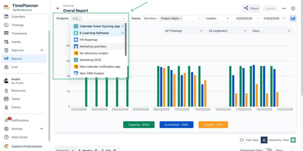Open the Group by dropdown
The width and height of the screenshot is (303, 151).
65,150
